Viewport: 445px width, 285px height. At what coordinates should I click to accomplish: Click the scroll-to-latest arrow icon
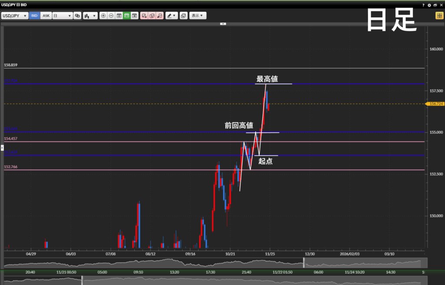pos(135,16)
